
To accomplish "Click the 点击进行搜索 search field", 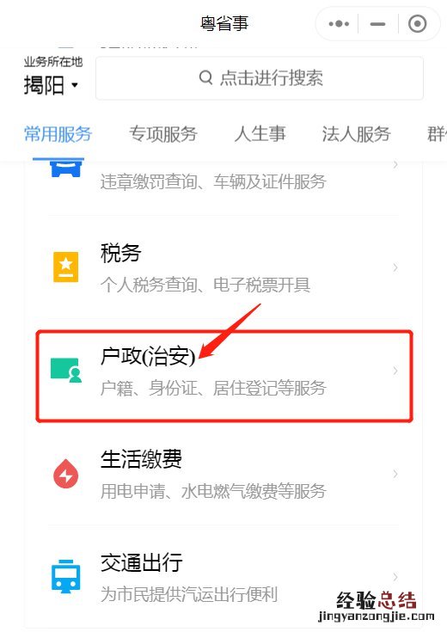I will click(260, 77).
